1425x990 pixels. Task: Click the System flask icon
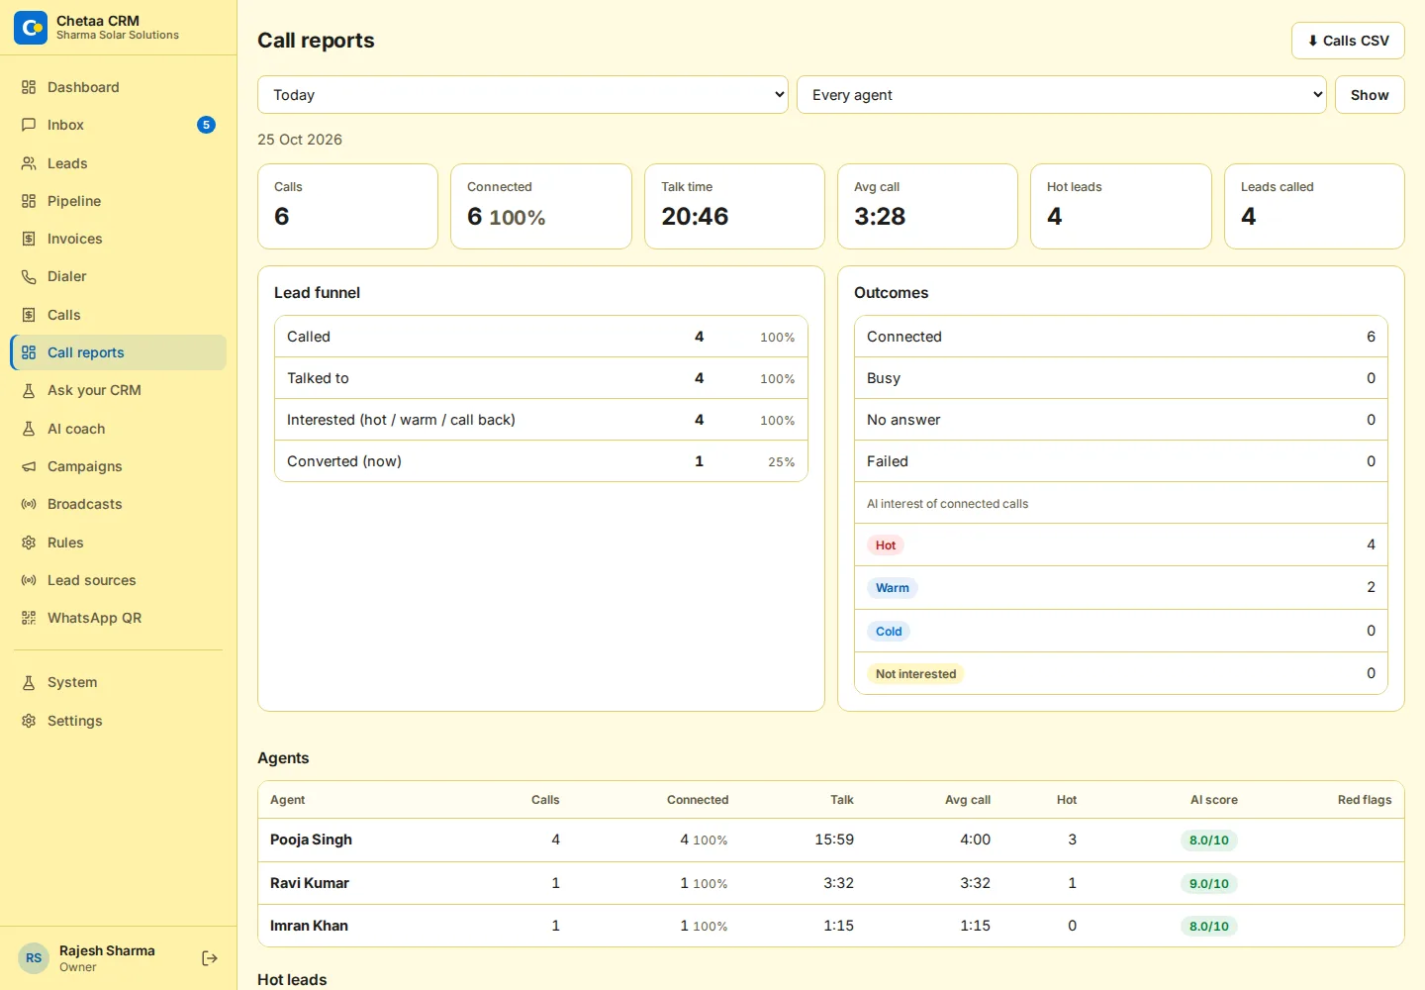click(29, 682)
